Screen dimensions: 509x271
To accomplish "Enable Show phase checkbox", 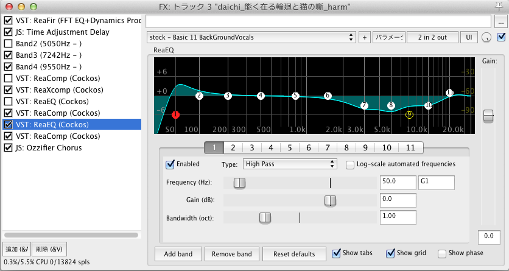I will click(442, 253).
